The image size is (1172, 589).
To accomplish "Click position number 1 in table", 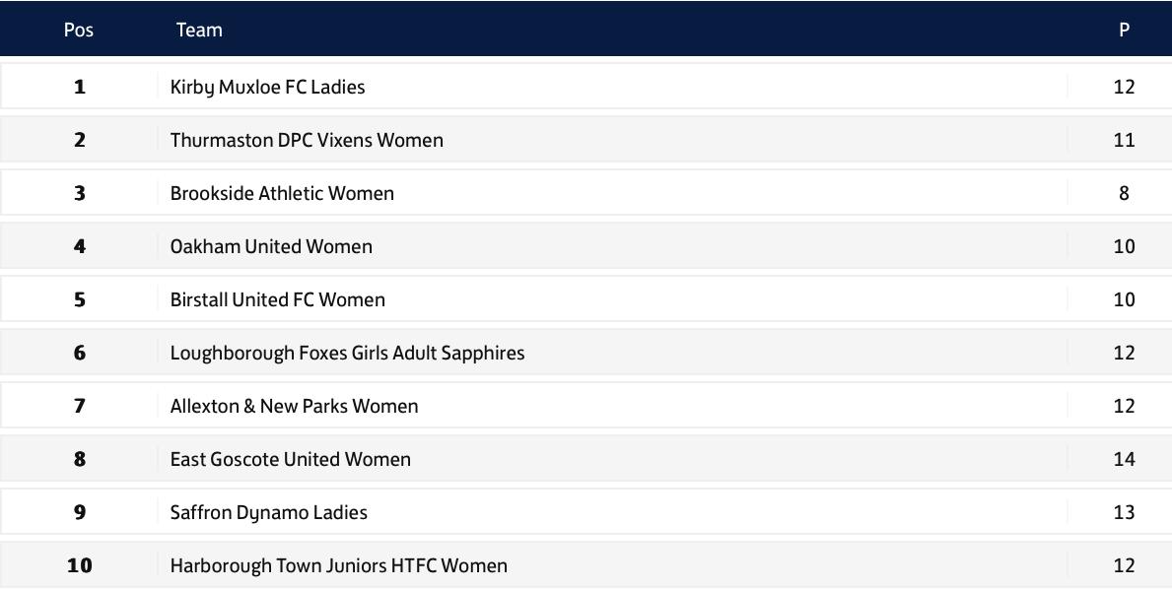I will tap(79, 88).
